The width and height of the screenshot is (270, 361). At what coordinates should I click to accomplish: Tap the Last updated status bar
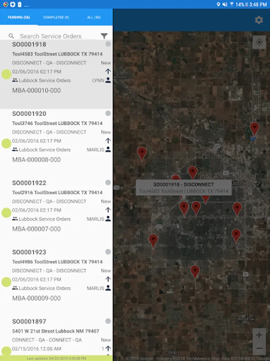56,358
